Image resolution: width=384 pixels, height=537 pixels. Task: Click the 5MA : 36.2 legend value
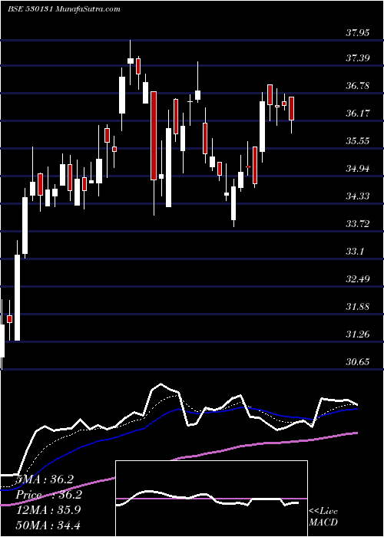44,479
